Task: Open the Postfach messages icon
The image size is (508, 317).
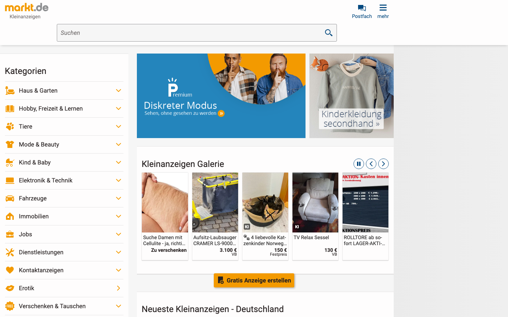Action: coord(362,8)
